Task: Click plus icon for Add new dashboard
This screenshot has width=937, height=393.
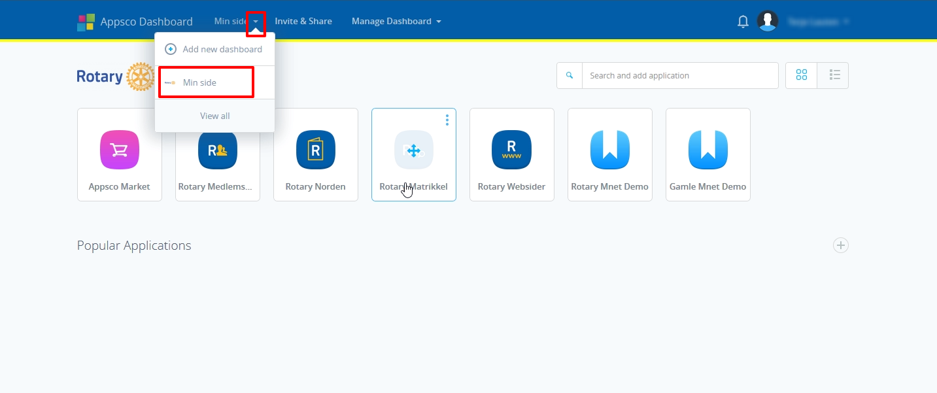Action: coord(171,49)
